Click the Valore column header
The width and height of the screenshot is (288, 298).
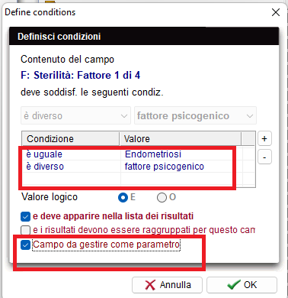(181, 139)
